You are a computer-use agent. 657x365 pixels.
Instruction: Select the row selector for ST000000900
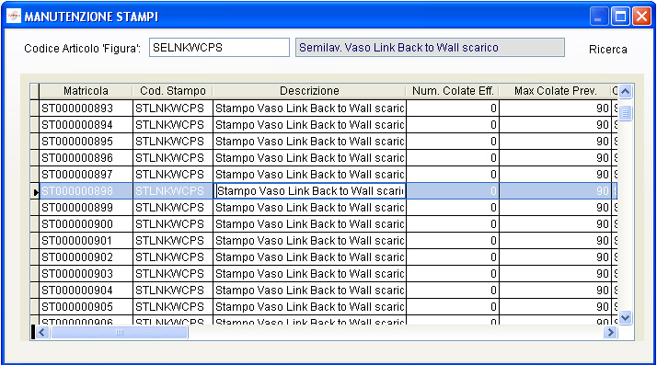pos(34,224)
